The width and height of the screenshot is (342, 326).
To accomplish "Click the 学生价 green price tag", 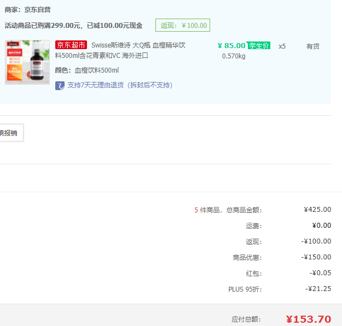I will pos(259,45).
